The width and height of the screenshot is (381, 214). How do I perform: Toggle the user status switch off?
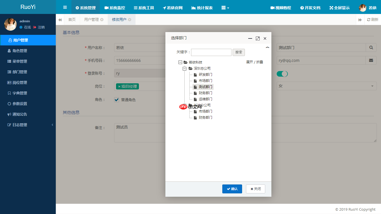click(x=282, y=74)
